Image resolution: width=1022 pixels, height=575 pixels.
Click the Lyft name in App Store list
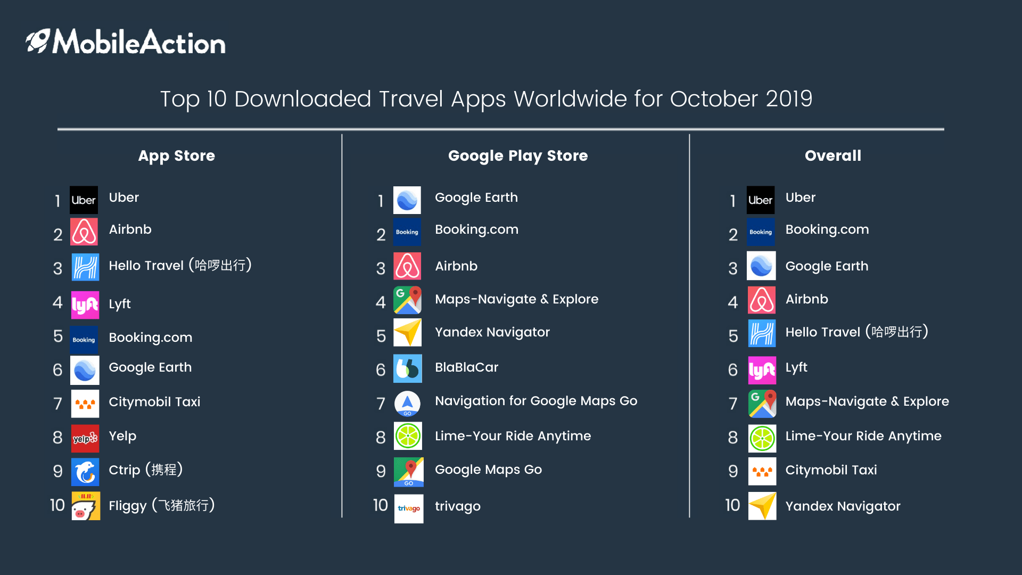pyautogui.click(x=120, y=304)
